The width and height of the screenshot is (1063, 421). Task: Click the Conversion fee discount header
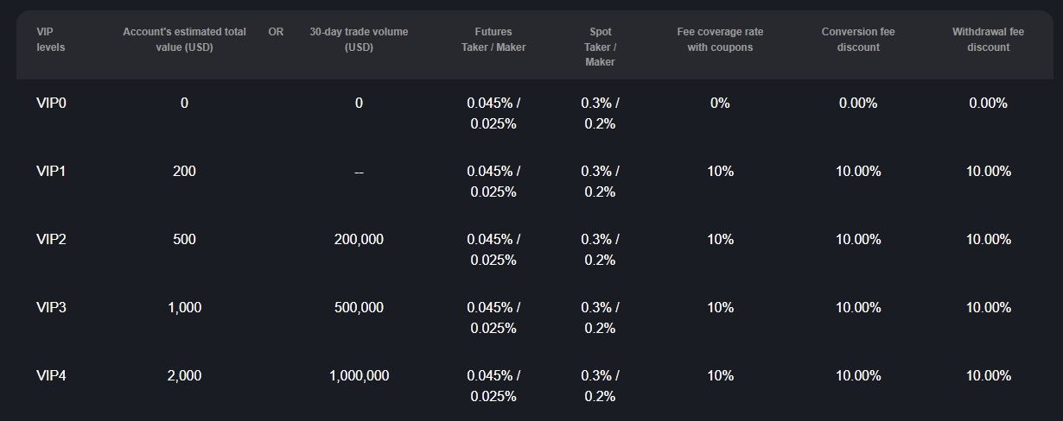(858, 40)
